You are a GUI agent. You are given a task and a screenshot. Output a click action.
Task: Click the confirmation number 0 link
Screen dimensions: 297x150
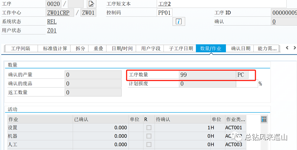pos(274,22)
